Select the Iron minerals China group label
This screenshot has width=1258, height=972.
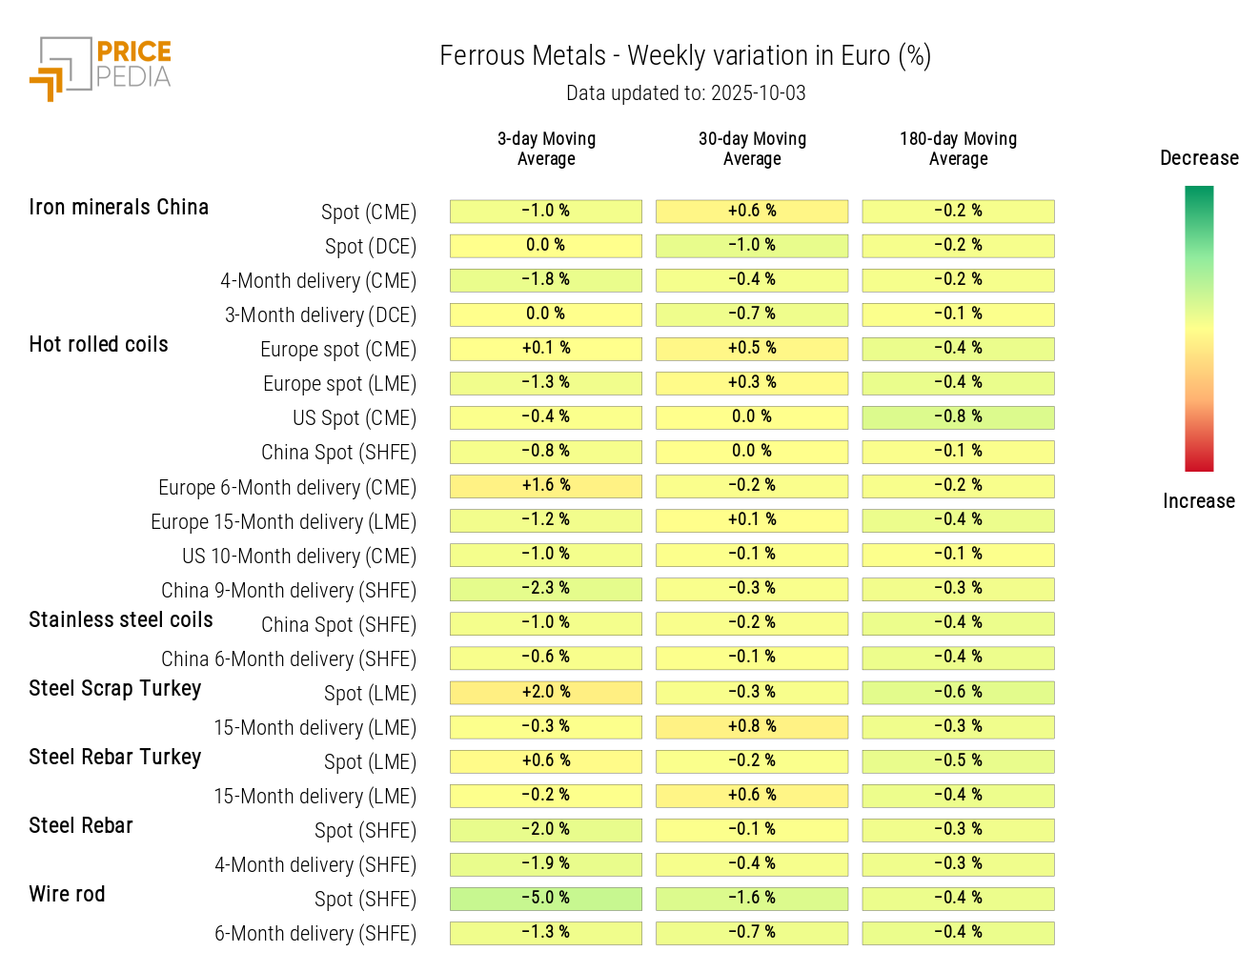click(x=118, y=208)
